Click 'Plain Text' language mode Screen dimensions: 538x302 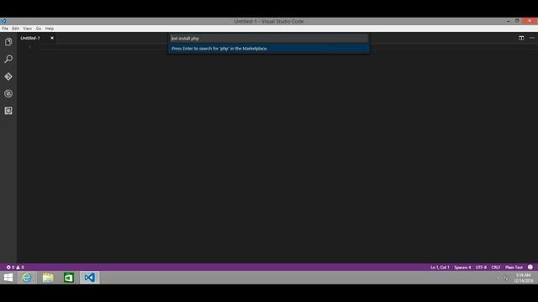[514, 267]
